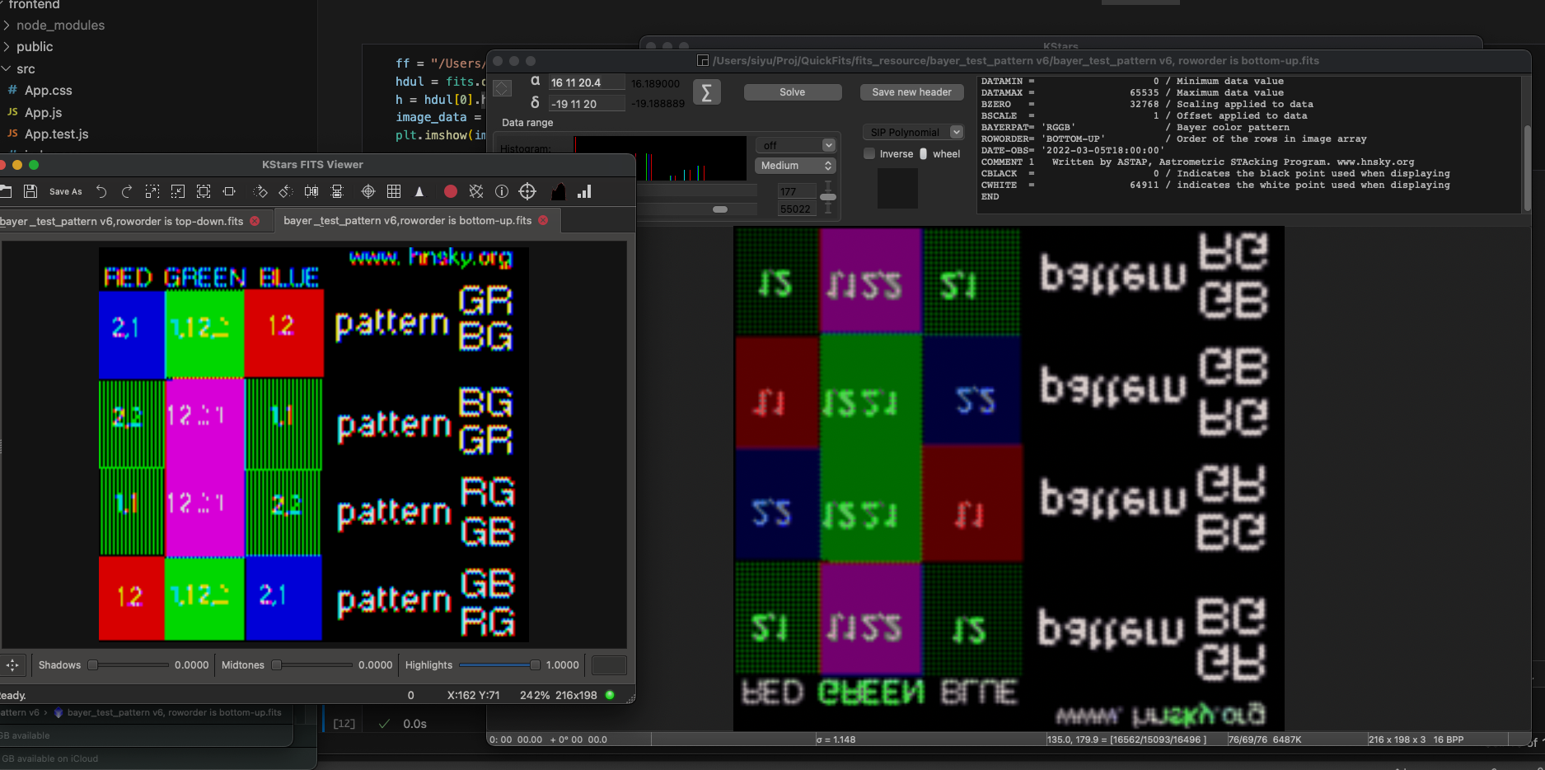Toggle the pixel grid overlay icon
1545x770 pixels.
point(394,191)
